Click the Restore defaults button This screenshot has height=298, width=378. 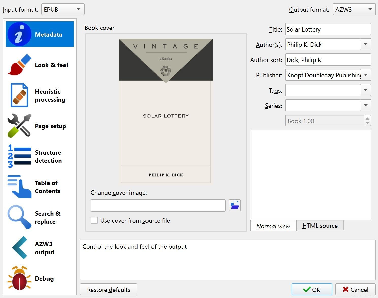[109, 290]
